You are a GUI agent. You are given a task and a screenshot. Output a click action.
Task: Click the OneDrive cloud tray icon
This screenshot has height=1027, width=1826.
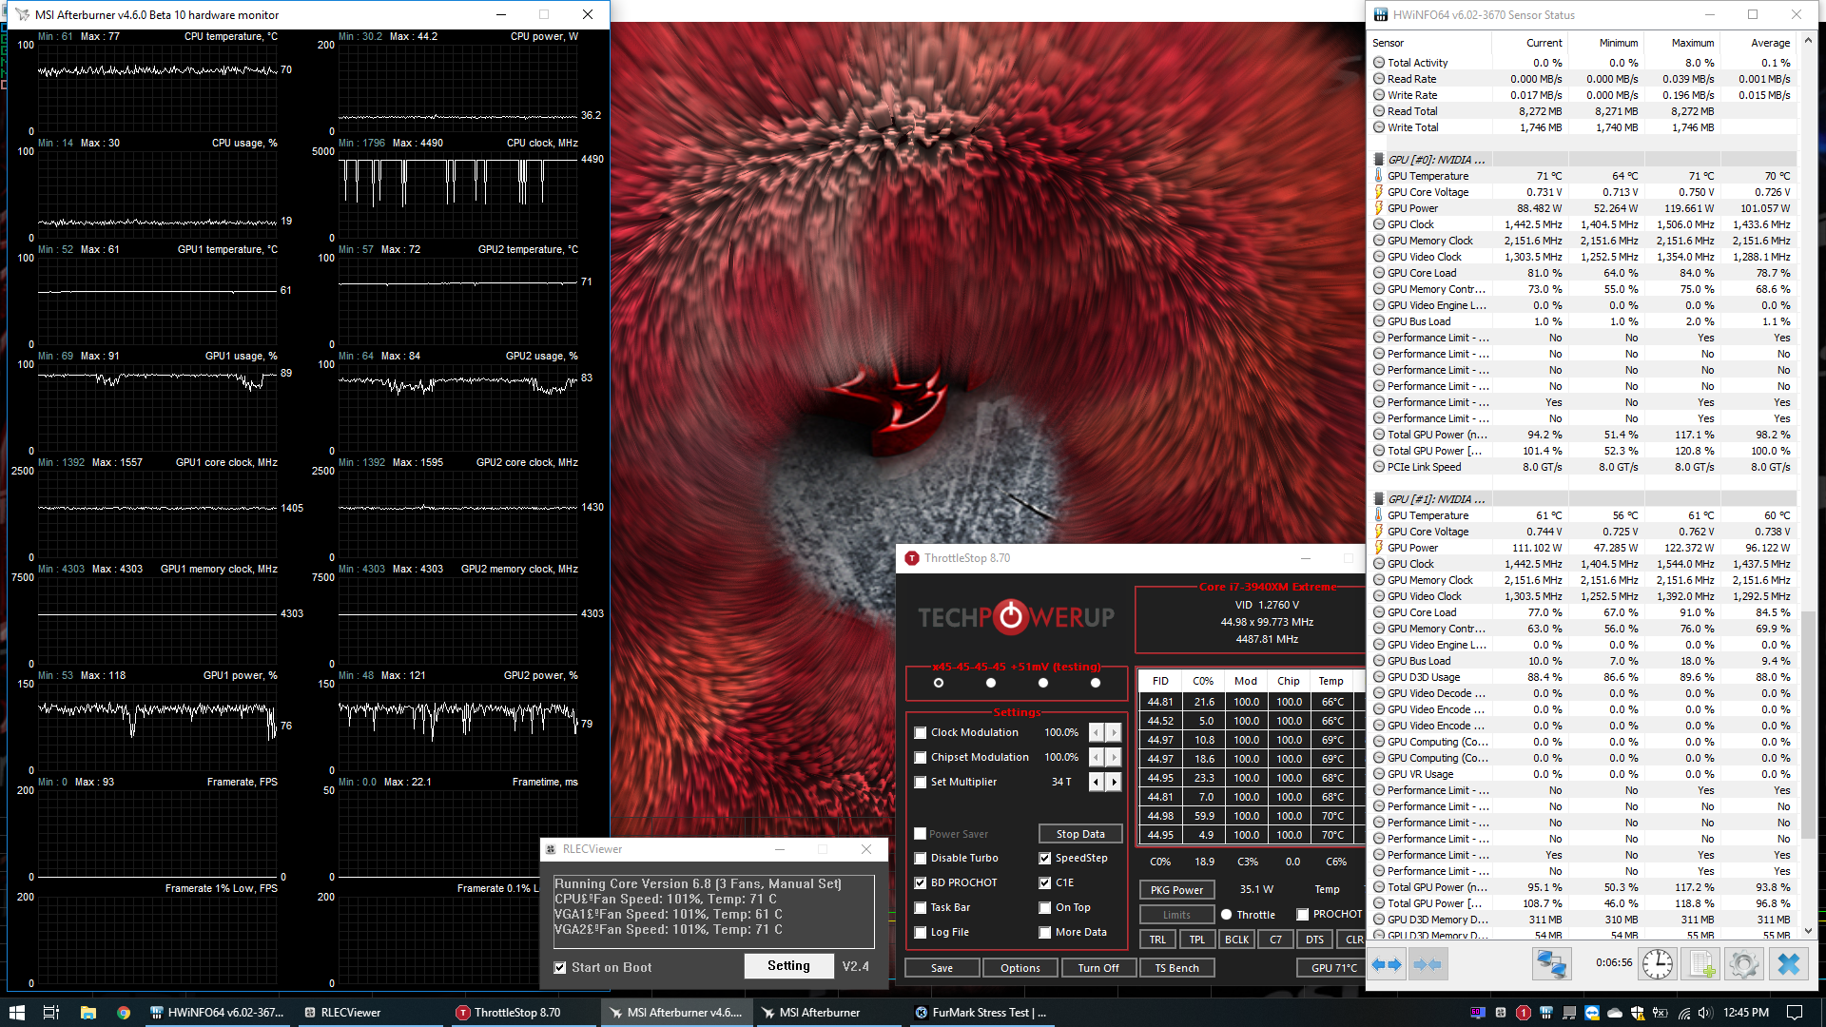pos(1615,1013)
